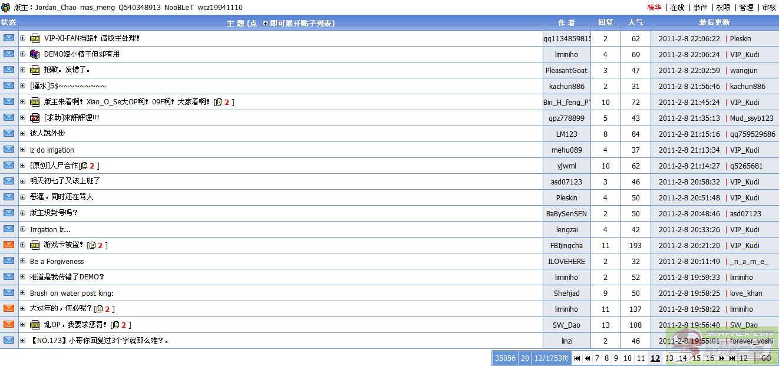The width and height of the screenshot is (779, 366).
Task: Click the PNG icon on the [求助] thread
Action: (x=35, y=118)
